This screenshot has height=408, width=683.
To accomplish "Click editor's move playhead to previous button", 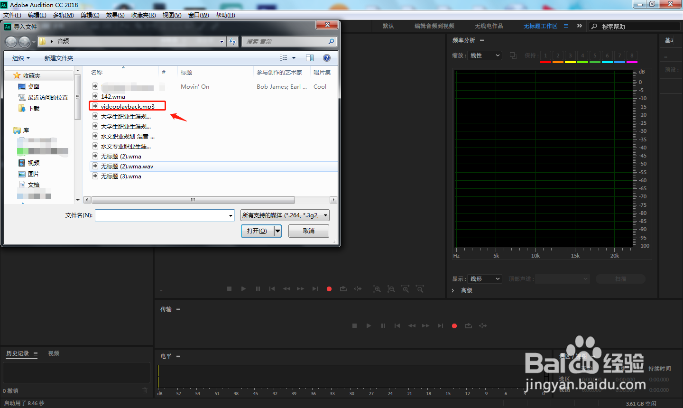I will point(272,288).
